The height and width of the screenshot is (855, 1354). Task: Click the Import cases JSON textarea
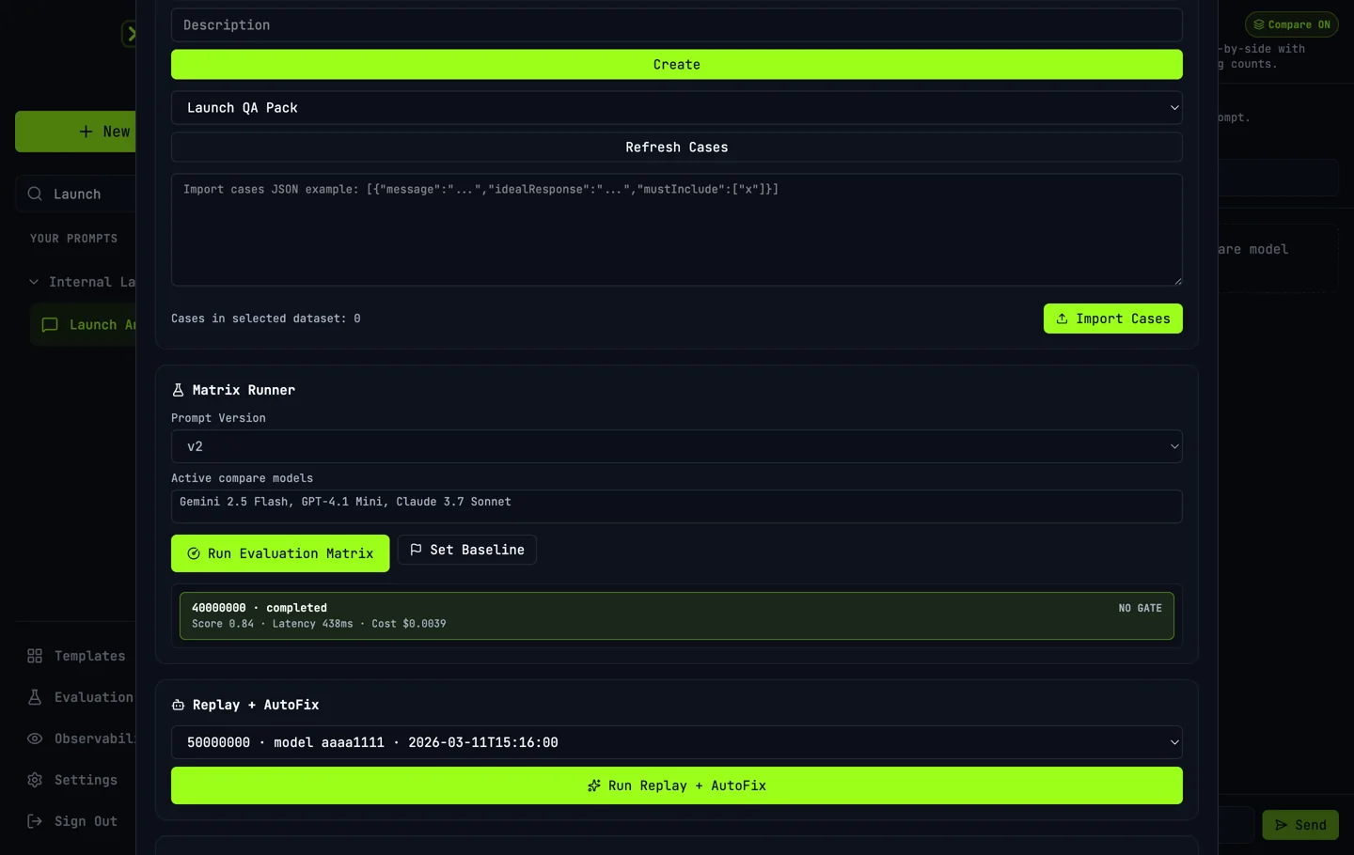pyautogui.click(x=676, y=229)
